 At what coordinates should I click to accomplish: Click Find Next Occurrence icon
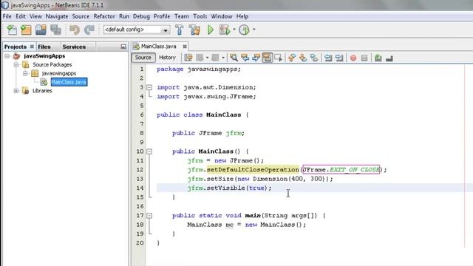pyautogui.click(x=256, y=58)
